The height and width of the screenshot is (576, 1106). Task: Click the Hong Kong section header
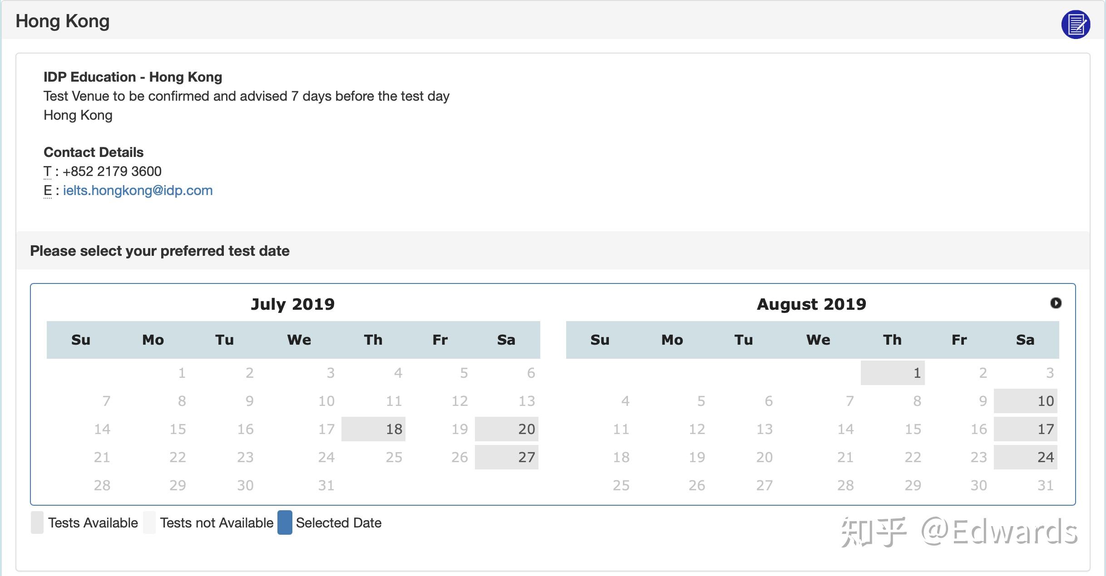click(x=63, y=21)
